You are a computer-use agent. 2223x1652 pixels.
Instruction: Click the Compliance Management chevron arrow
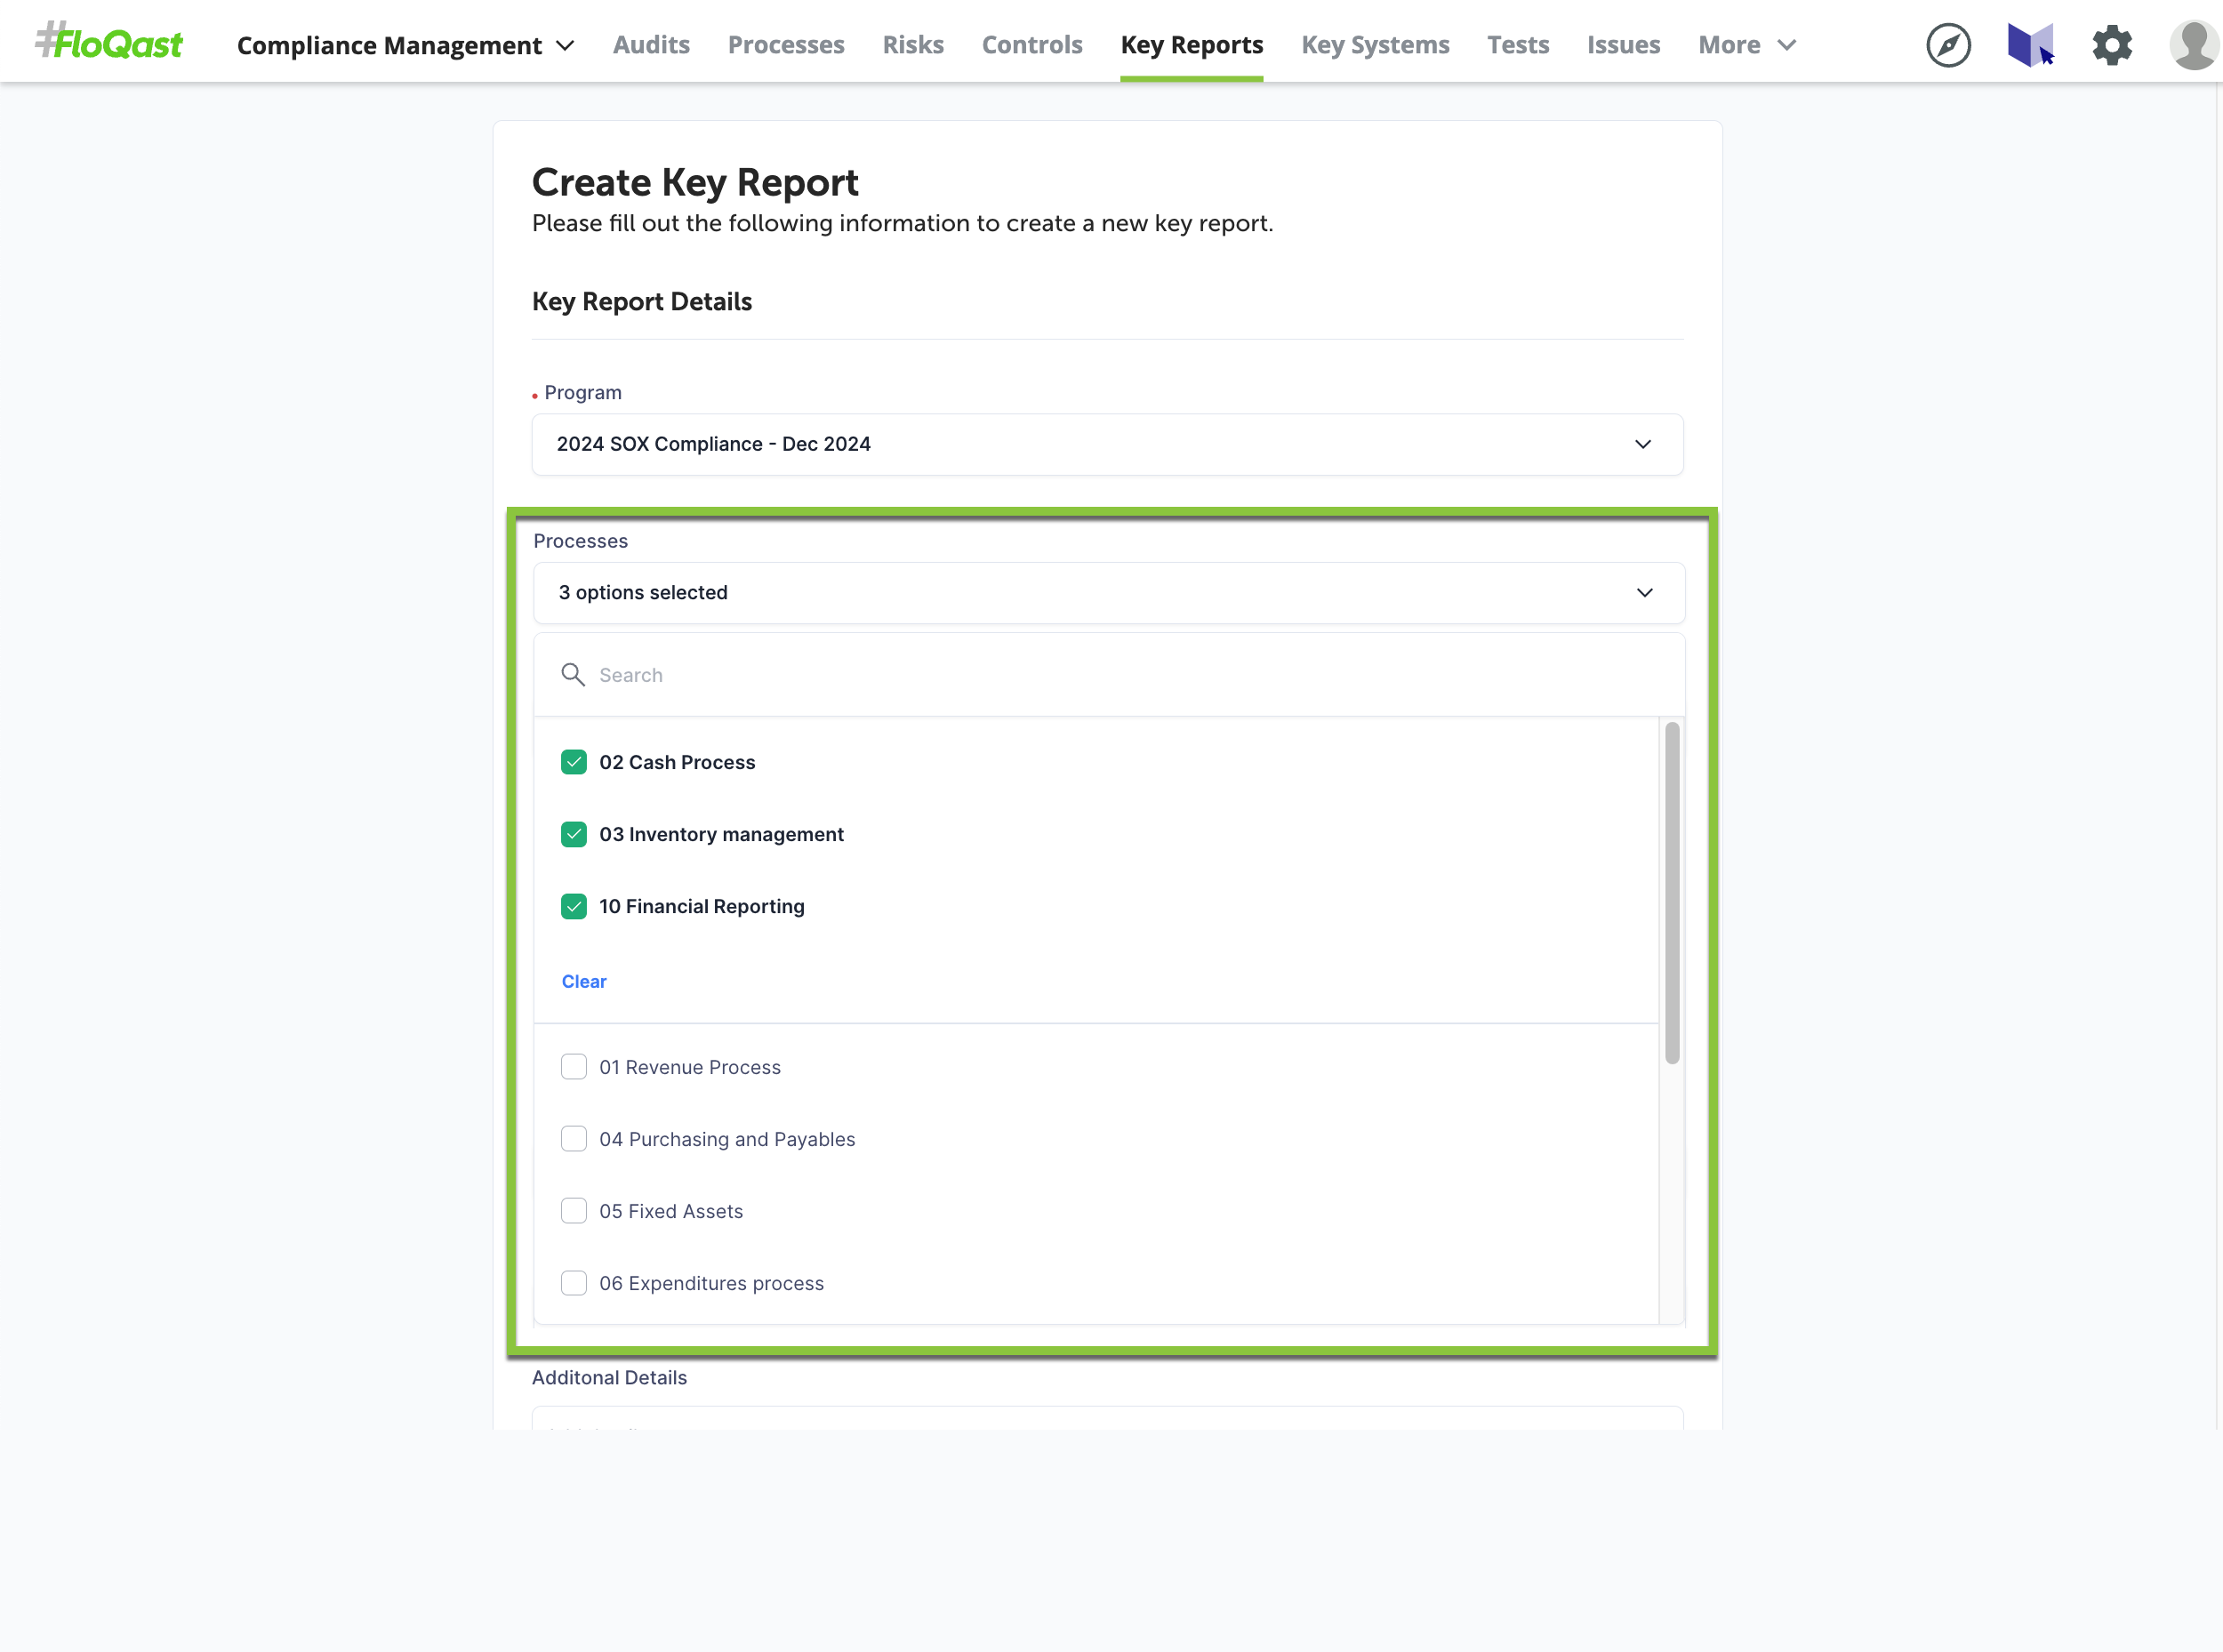[x=565, y=45]
